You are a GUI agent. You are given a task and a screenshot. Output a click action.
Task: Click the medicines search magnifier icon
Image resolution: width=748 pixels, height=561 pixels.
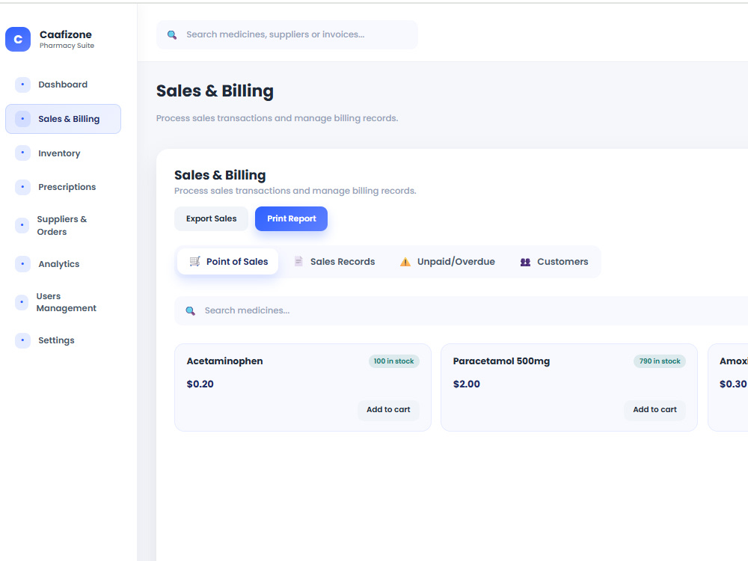point(190,311)
